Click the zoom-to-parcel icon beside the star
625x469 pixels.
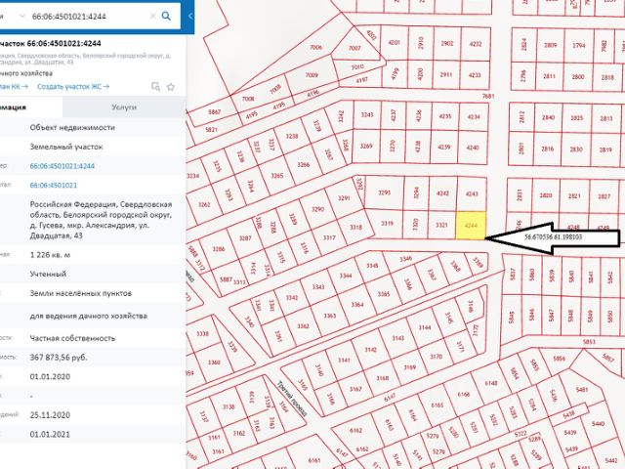click(156, 87)
